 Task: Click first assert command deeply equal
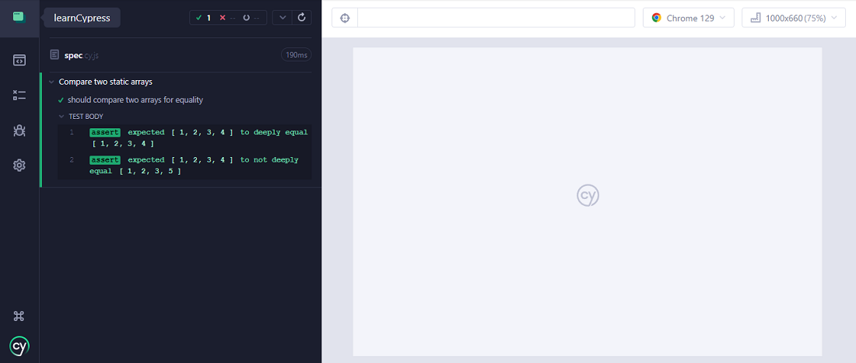[x=185, y=138]
